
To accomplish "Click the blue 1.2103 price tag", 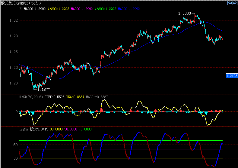I will (x=232, y=76).
